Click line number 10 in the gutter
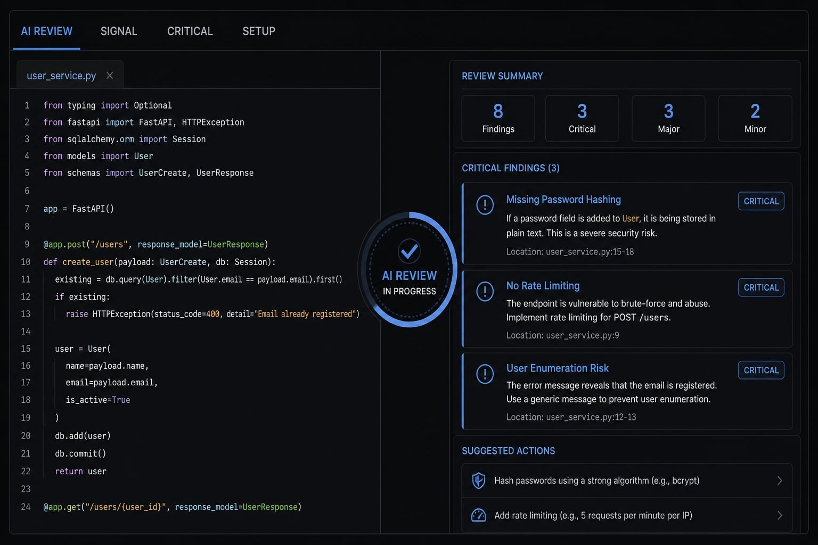 click(x=26, y=262)
